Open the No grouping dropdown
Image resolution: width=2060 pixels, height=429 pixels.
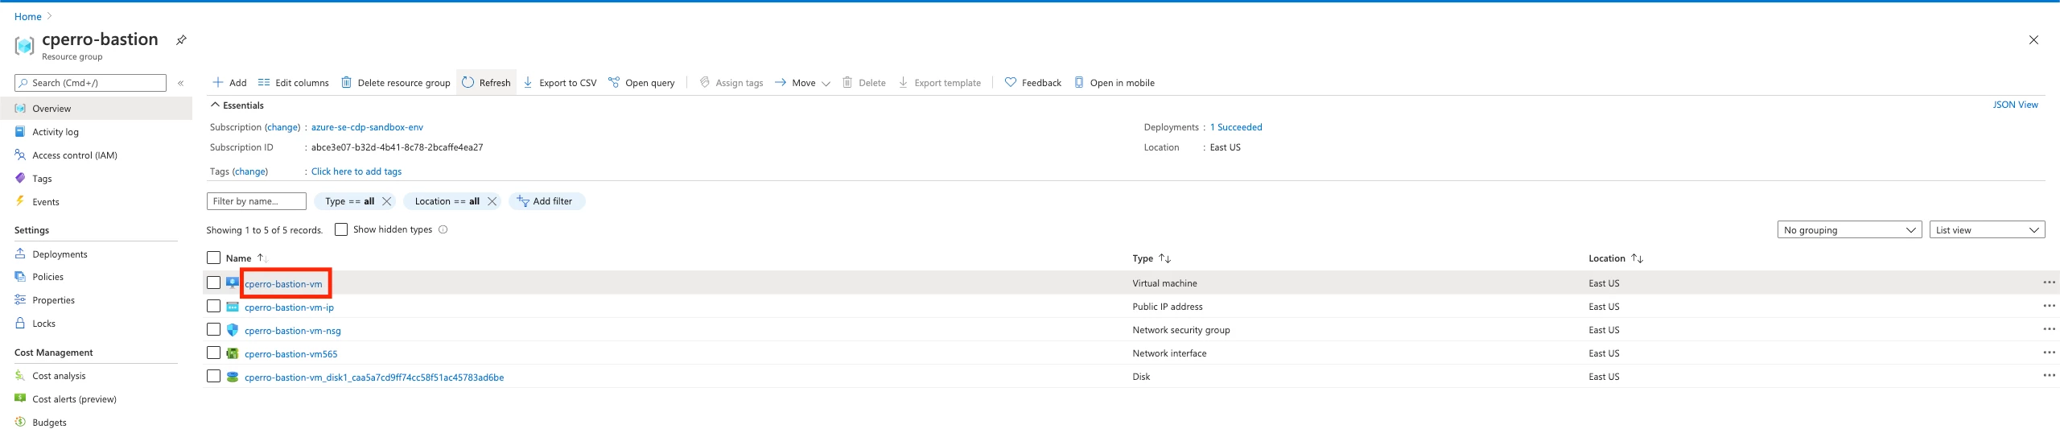click(1849, 230)
